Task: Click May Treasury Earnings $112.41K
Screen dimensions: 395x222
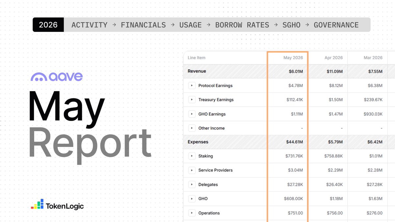Action: tap(295, 100)
